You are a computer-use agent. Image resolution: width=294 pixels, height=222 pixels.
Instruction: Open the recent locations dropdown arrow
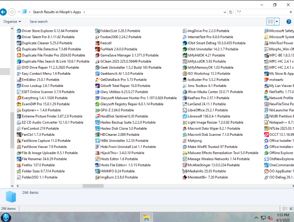pos(19,12)
